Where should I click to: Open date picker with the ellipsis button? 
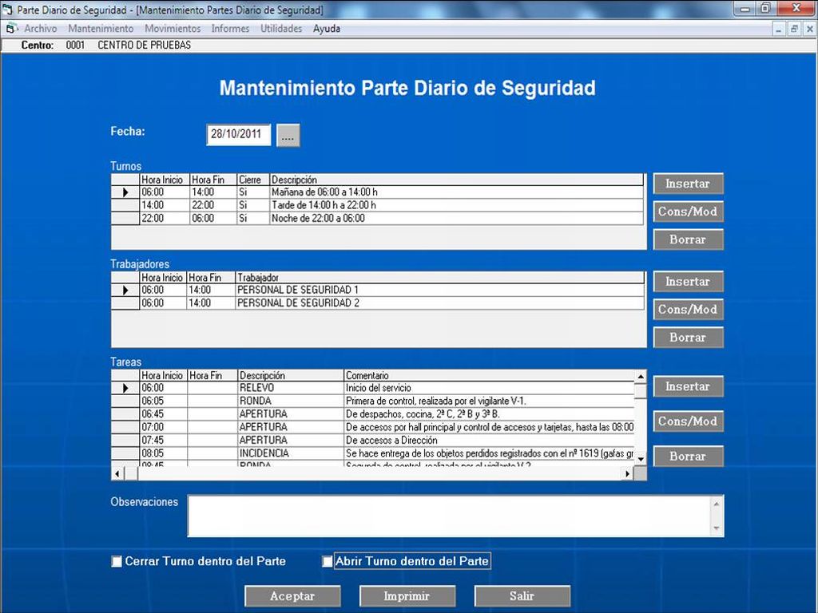pyautogui.click(x=288, y=136)
